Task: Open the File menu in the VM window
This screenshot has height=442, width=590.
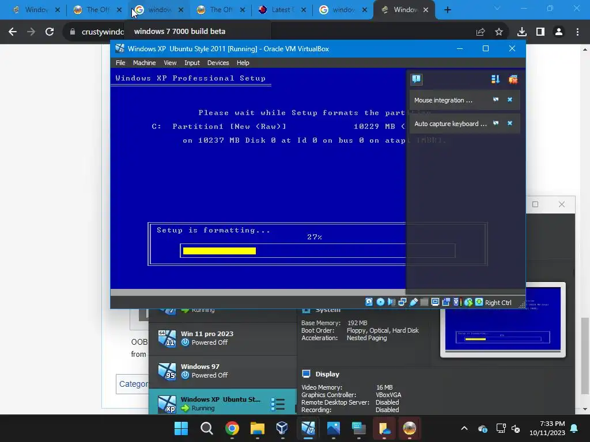Action: (x=120, y=63)
